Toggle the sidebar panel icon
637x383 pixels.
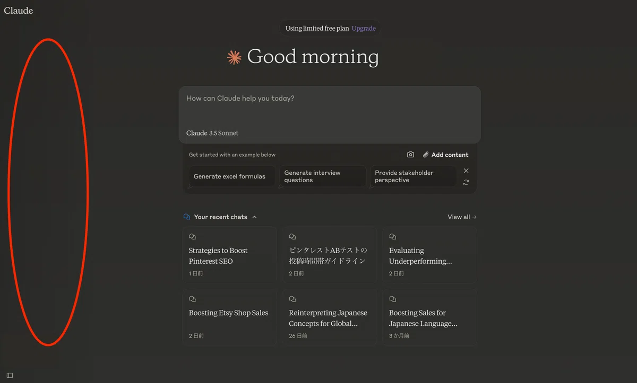point(10,375)
